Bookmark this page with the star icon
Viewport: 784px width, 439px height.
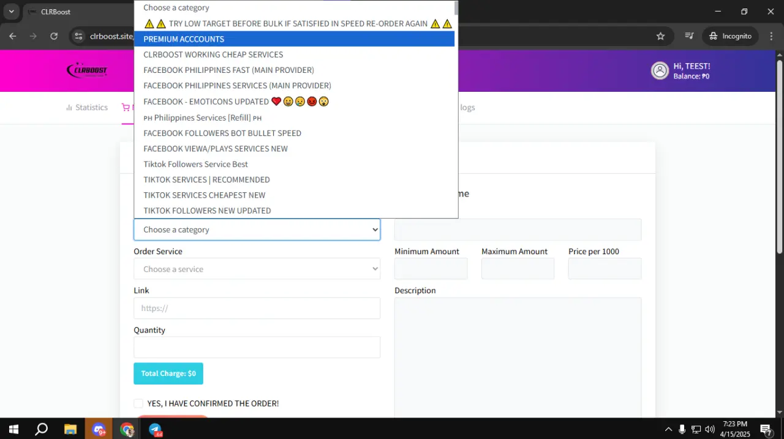tap(660, 36)
